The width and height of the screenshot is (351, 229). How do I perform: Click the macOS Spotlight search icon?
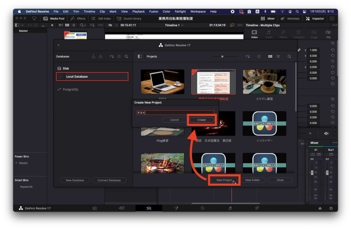[297, 12]
